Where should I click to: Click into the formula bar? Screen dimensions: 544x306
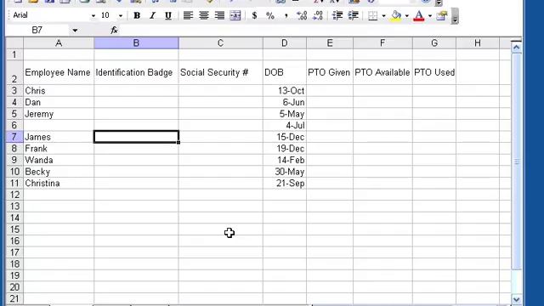click(320, 31)
